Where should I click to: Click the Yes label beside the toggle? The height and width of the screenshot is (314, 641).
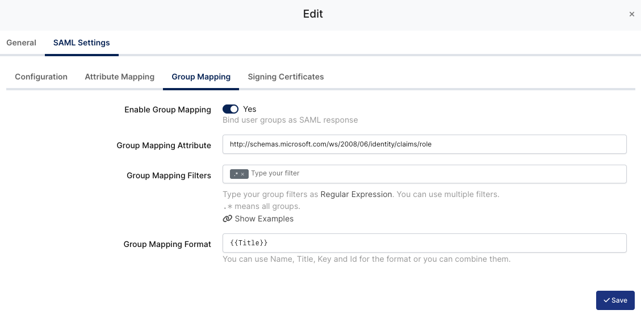click(249, 109)
